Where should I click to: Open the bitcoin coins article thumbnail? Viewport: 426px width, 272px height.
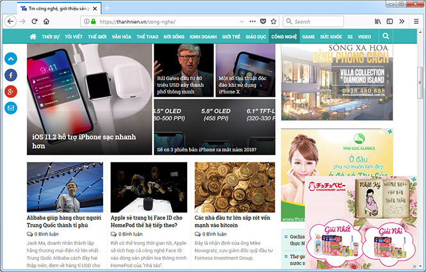pyautogui.click(x=234, y=187)
